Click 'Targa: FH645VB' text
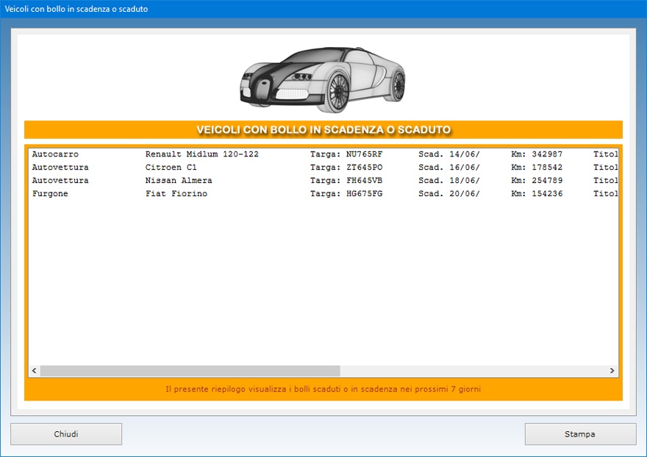647x457 pixels. pyautogui.click(x=346, y=180)
